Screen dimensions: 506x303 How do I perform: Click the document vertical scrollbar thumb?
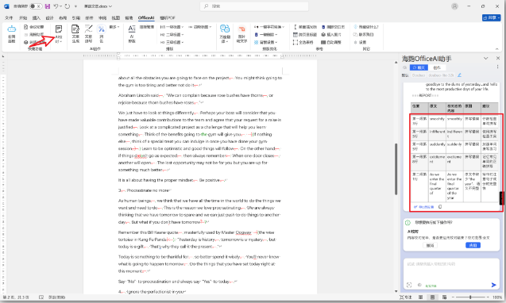pyautogui.click(x=396, y=169)
